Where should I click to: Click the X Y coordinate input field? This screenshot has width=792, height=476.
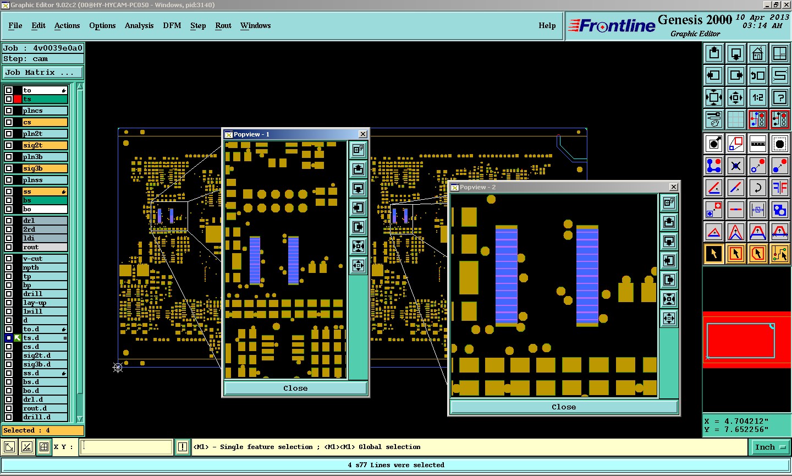pos(127,447)
